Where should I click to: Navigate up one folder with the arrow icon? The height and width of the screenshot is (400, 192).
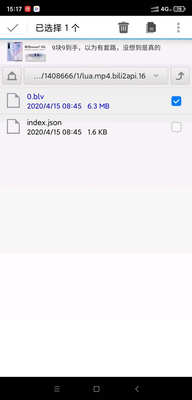tap(180, 76)
